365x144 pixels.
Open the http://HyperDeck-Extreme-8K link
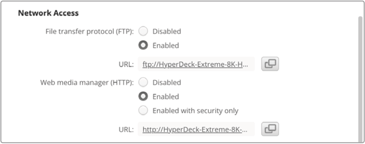click(195, 130)
